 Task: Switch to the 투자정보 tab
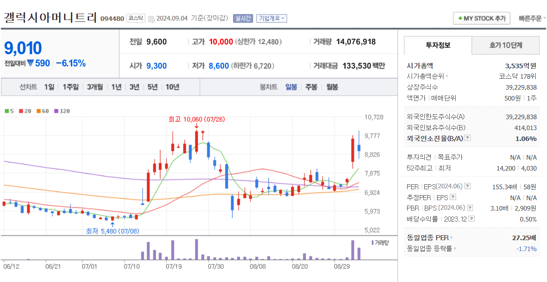click(438, 45)
